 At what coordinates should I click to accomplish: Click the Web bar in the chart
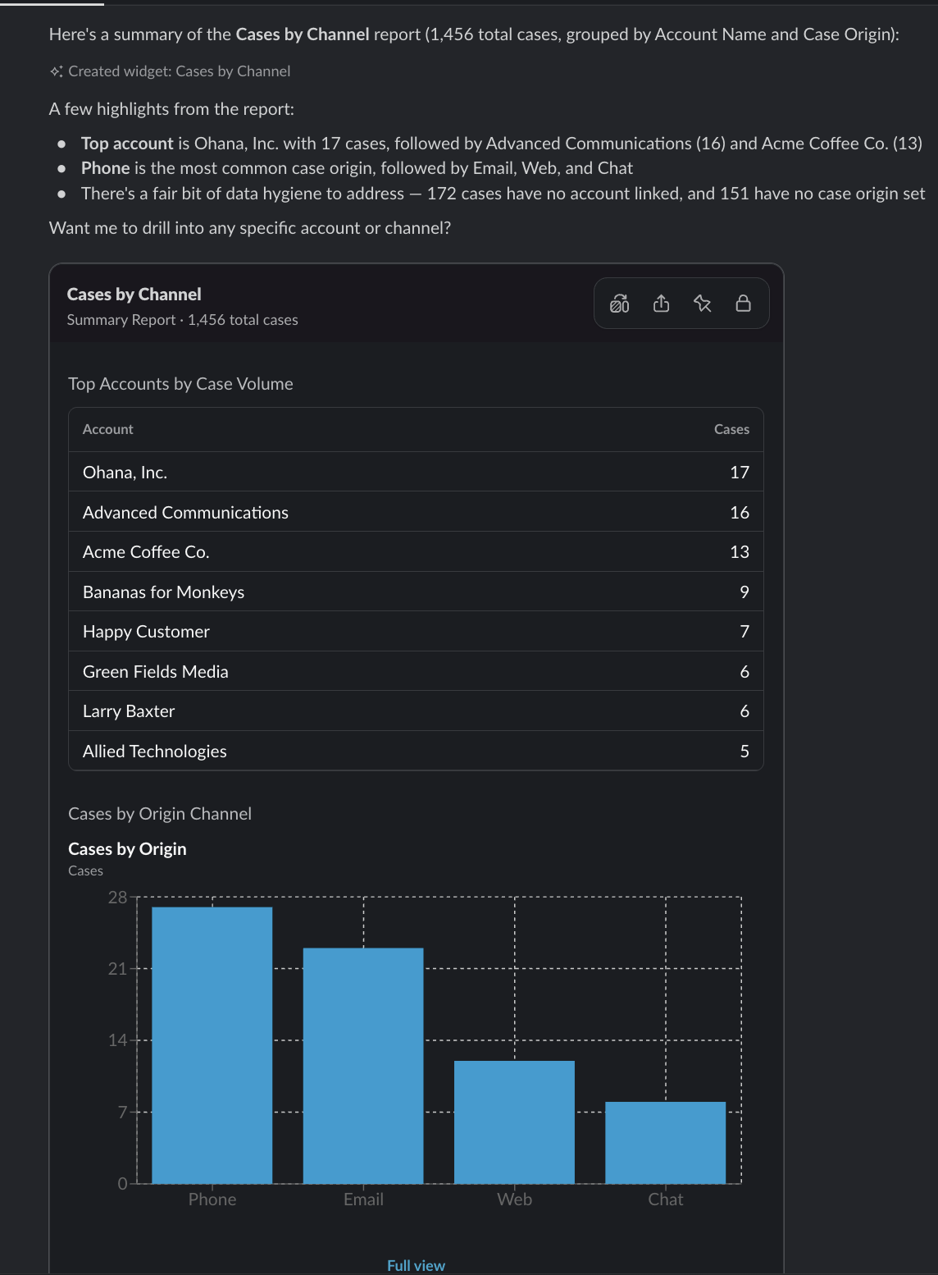click(x=514, y=1122)
